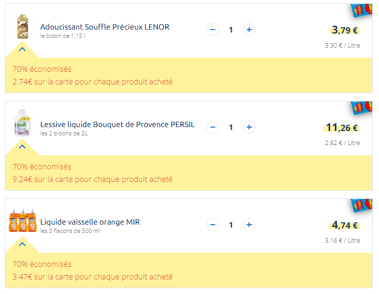Open the MIR dish liquid thumbnail
This screenshot has height=294, width=379.
23,221
